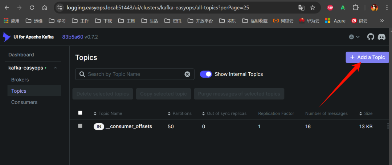Translate this page icon

(301, 8)
